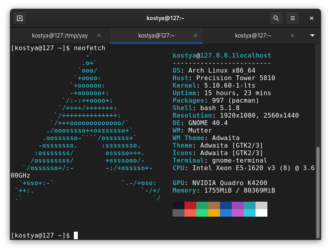Click the DE: GNOME 40.4 line
The width and height of the screenshot is (331, 251).
pyautogui.click(x=200, y=123)
